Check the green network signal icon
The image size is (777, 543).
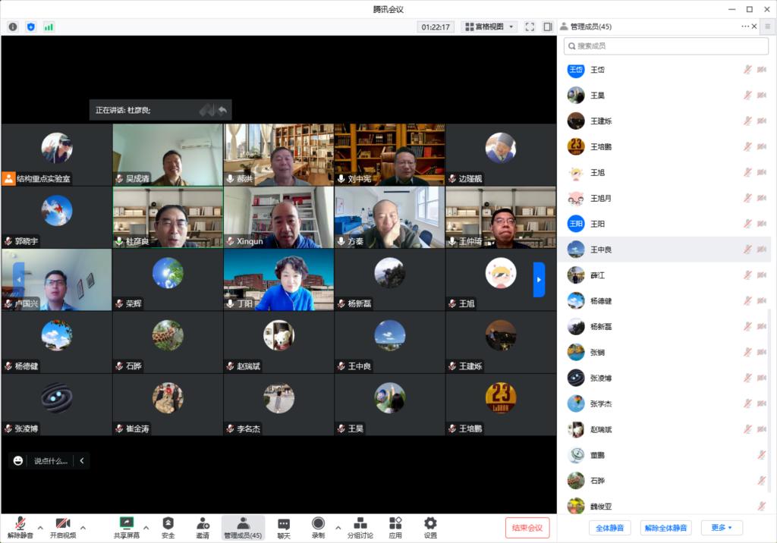(x=49, y=27)
